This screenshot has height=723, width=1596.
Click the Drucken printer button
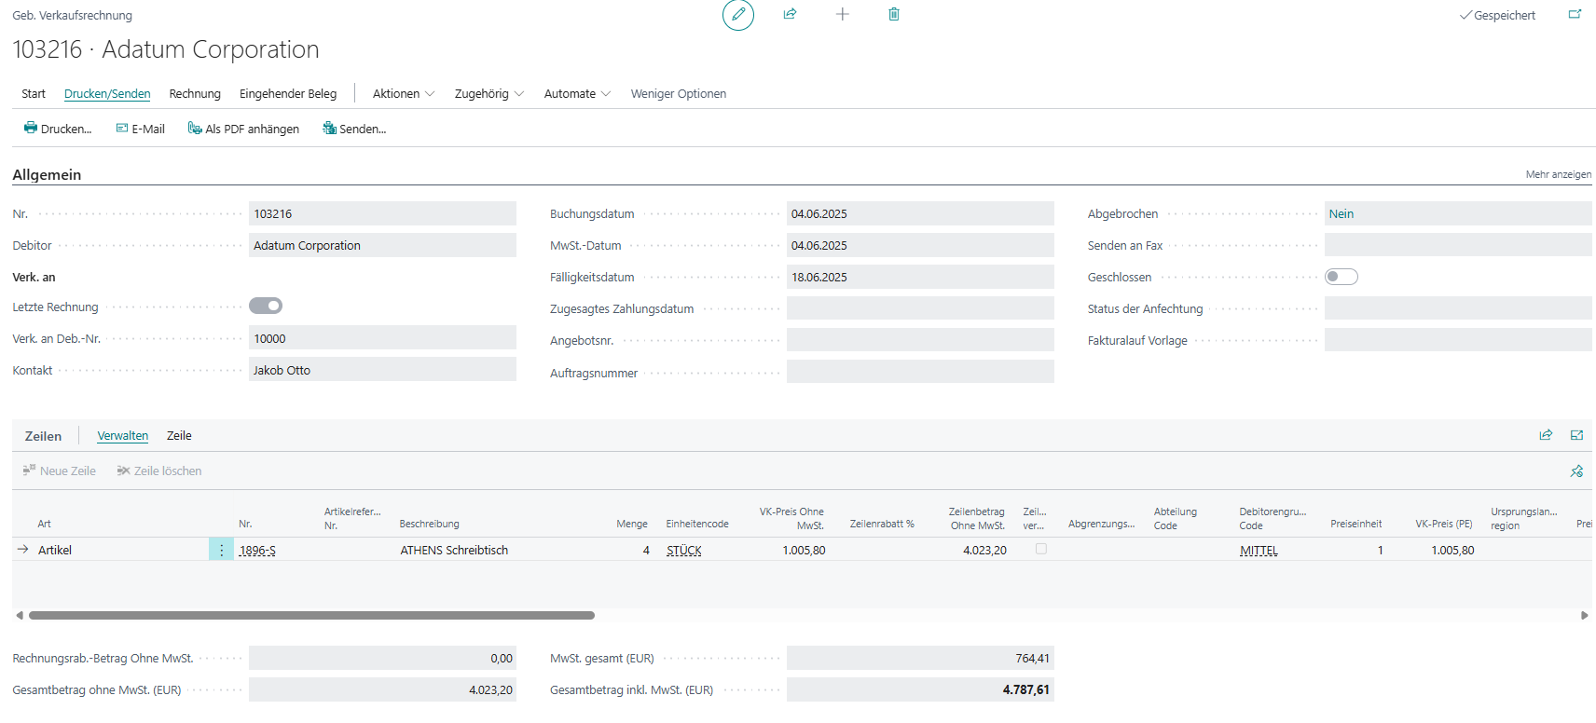[58, 129]
